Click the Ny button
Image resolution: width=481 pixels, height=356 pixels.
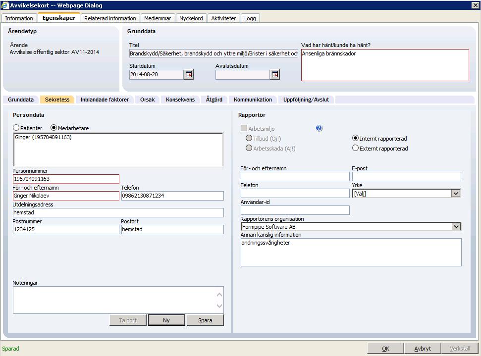[x=166, y=320]
